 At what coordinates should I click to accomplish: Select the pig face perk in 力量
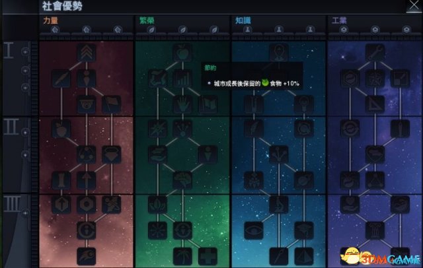pyautogui.click(x=87, y=104)
